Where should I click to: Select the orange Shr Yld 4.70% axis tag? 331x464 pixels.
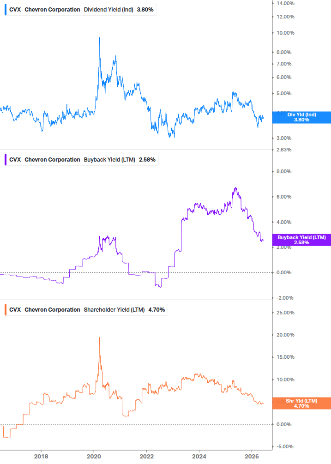point(301,404)
